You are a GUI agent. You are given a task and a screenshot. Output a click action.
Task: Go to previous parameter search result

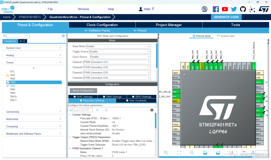click(97, 110)
